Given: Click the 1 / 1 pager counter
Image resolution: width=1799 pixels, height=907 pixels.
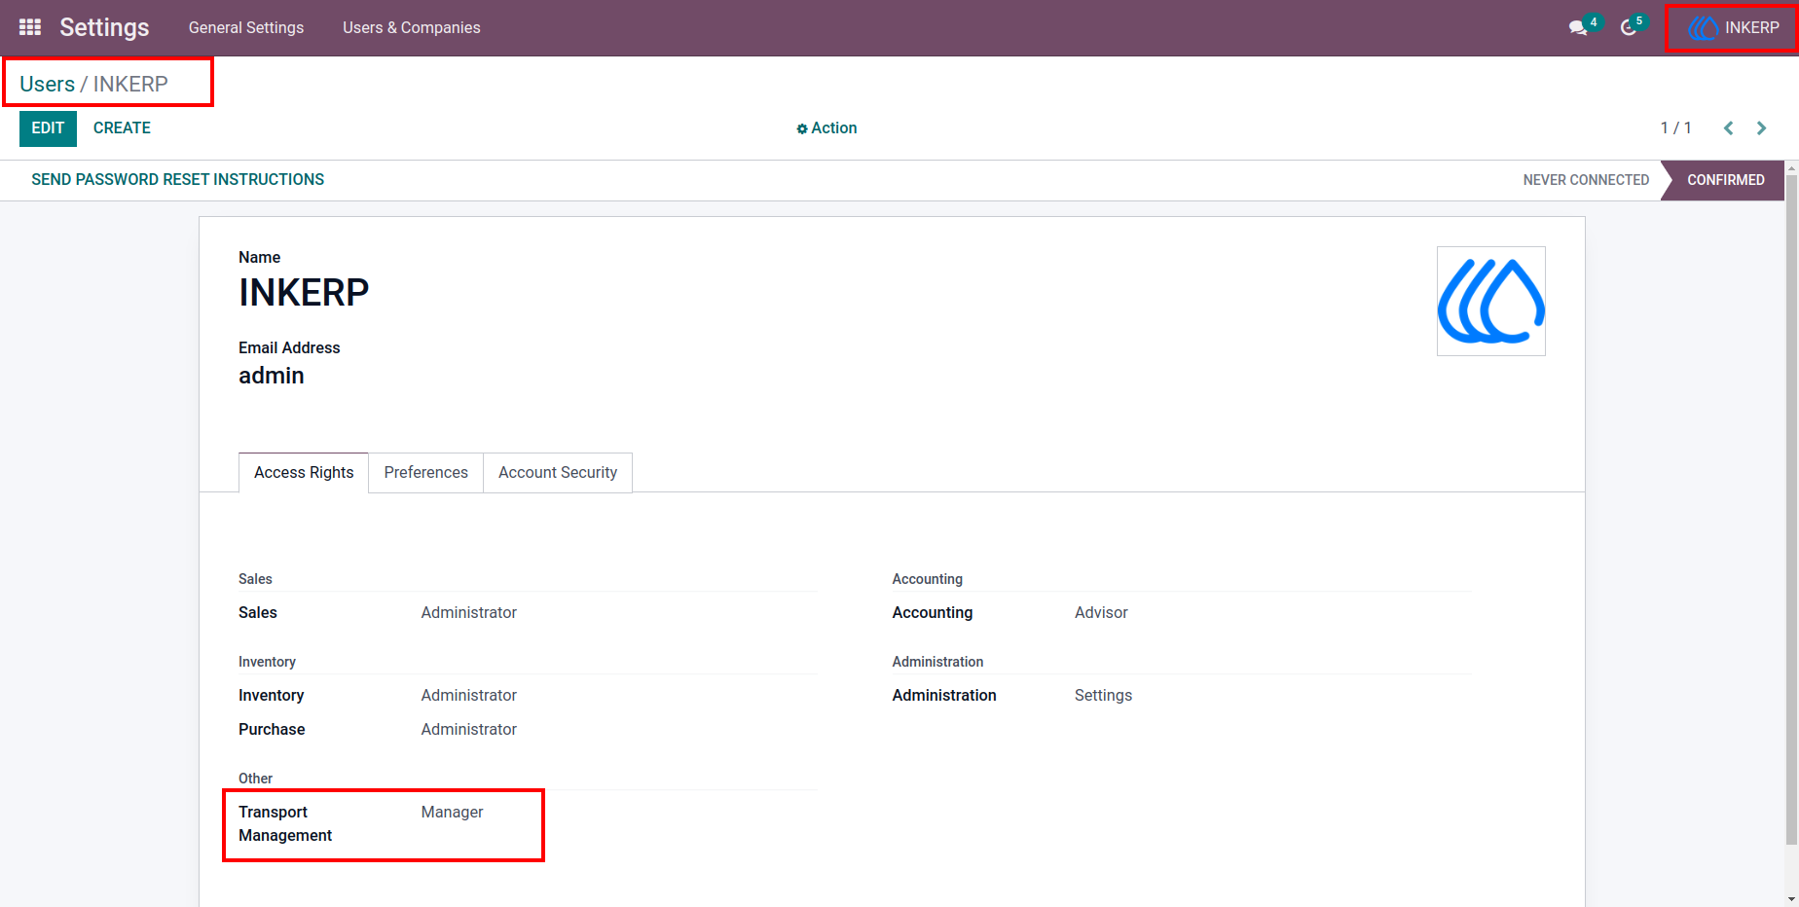Looking at the screenshot, I should 1675,128.
